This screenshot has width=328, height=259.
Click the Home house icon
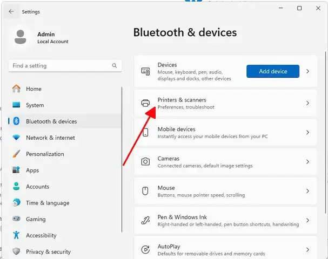coord(16,88)
